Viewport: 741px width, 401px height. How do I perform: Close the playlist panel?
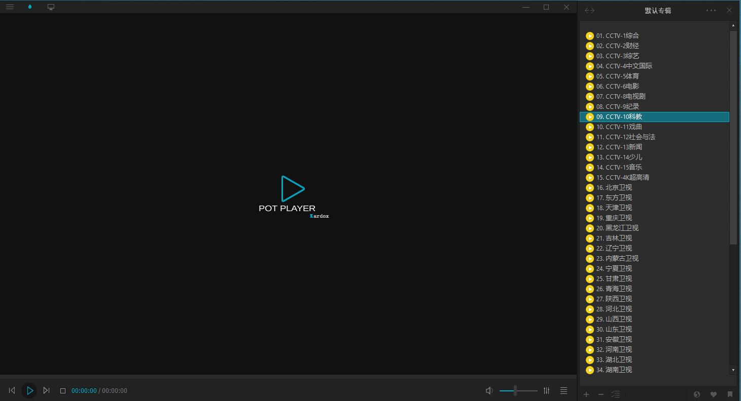click(x=729, y=10)
